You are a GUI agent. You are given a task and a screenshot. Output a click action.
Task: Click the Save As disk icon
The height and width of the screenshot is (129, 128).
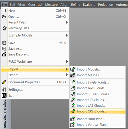tap(4, 49)
